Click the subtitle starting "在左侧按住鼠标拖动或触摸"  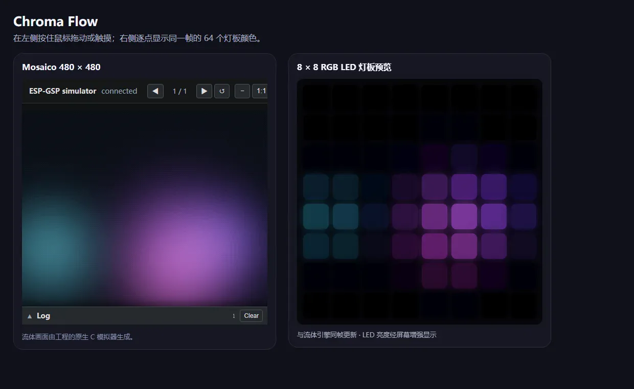(x=138, y=38)
